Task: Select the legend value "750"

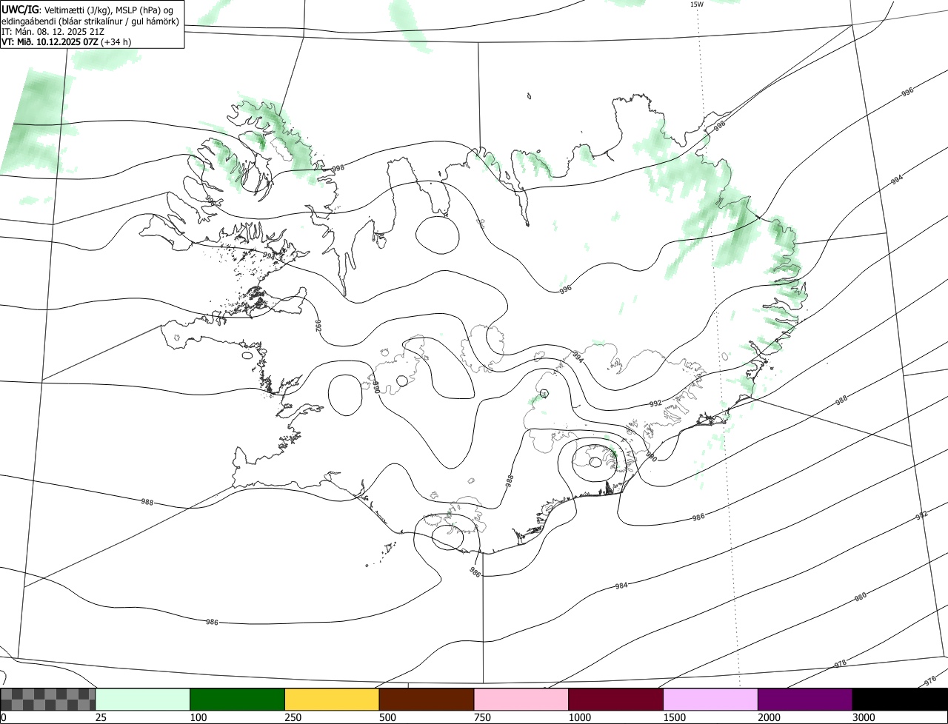Action: point(481,717)
